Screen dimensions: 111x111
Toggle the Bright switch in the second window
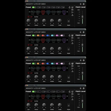pos(69,49)
